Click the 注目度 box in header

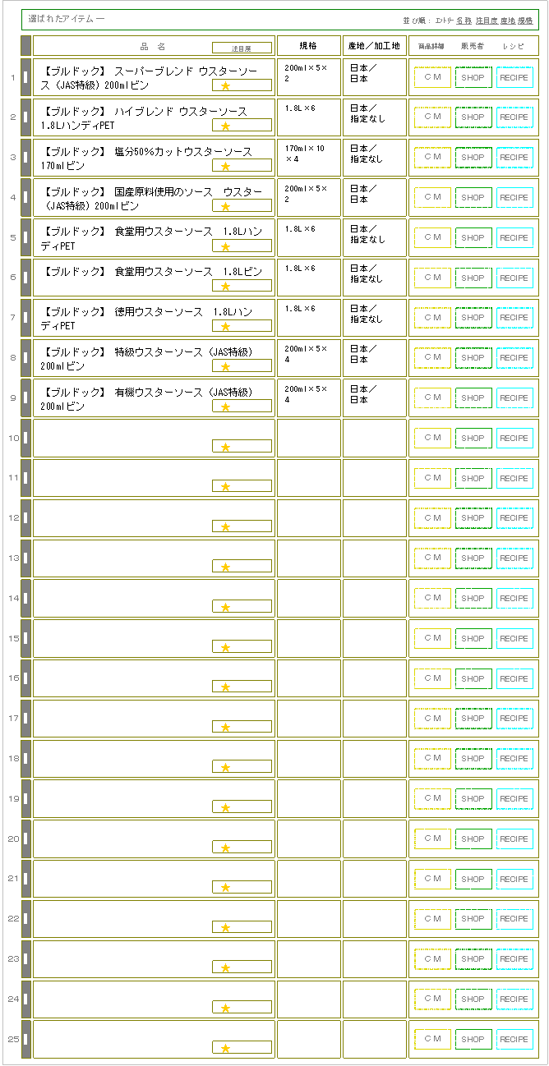(x=242, y=48)
